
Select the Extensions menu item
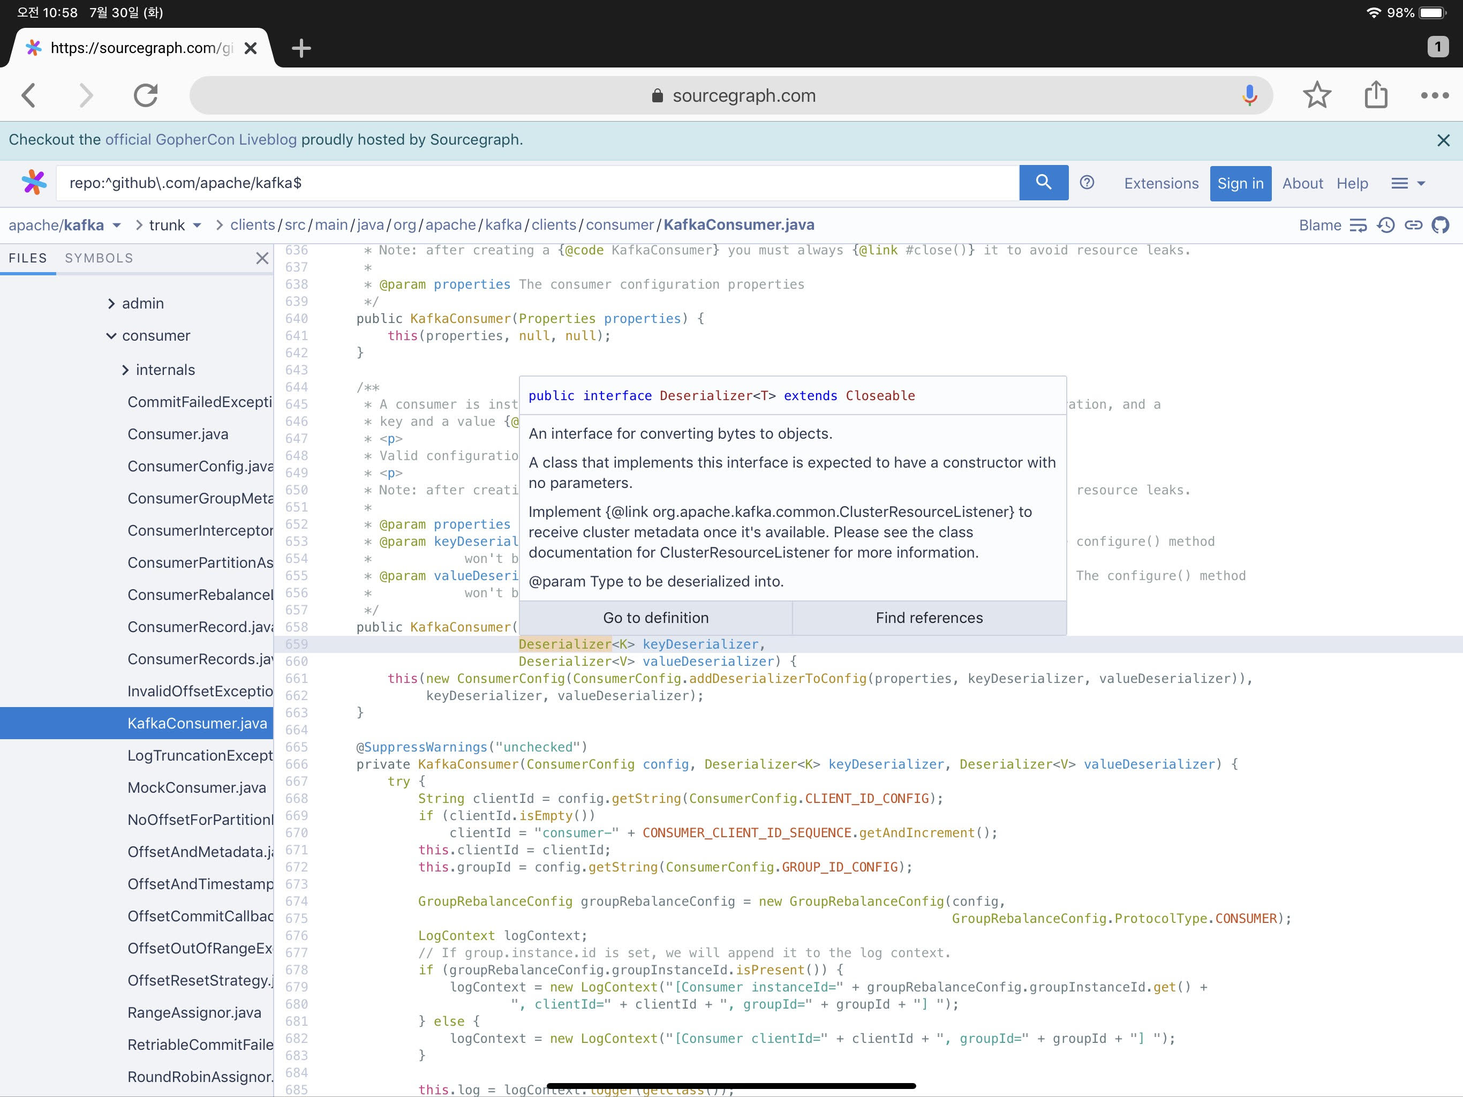tap(1161, 183)
